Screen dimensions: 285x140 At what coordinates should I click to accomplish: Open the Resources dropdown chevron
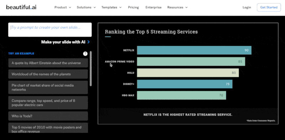[186, 7]
